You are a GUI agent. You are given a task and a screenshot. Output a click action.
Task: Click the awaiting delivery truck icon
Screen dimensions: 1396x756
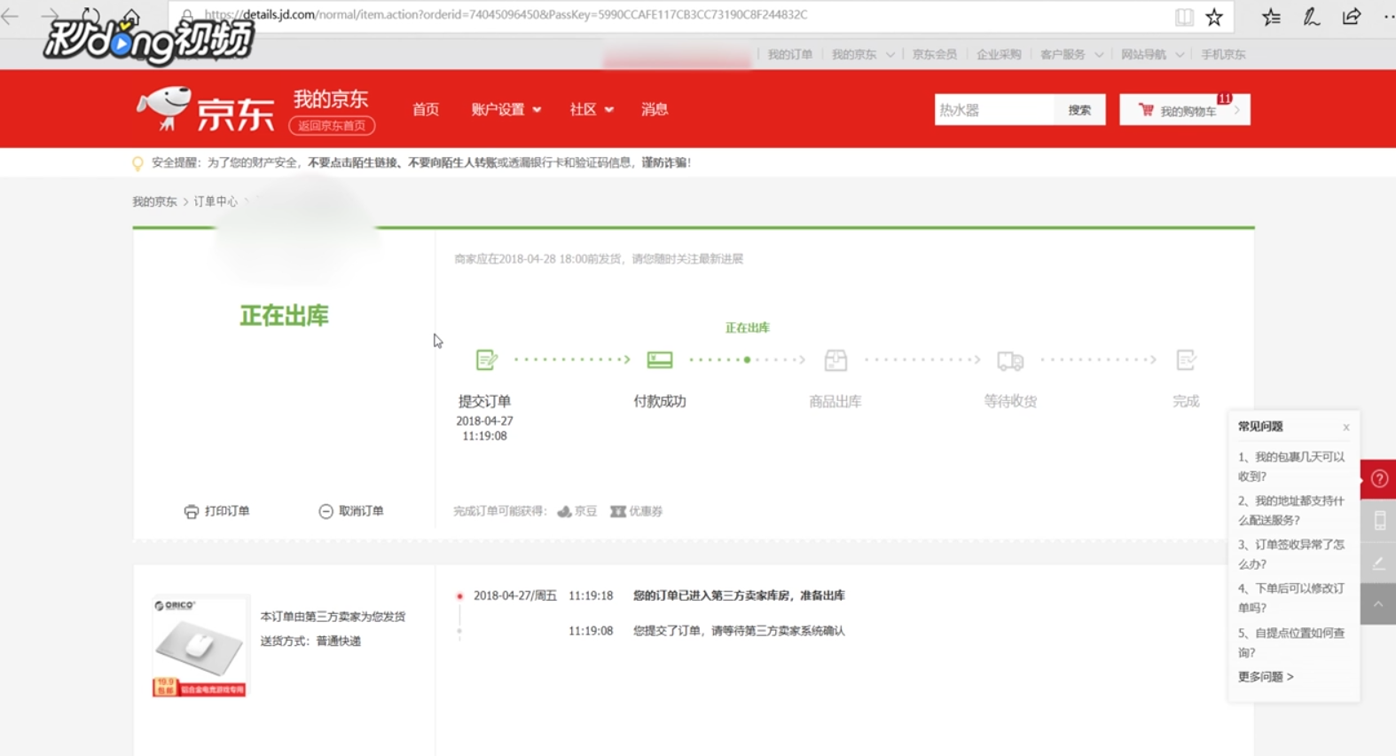[x=1010, y=360]
